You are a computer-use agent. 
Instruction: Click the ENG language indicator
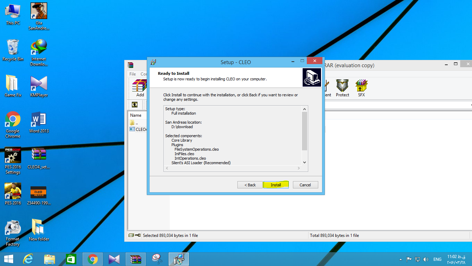[437, 259]
